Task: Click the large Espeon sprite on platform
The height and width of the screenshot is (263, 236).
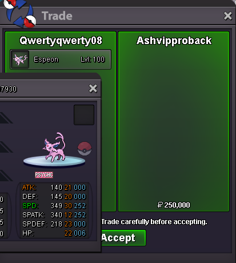Action: [54, 148]
